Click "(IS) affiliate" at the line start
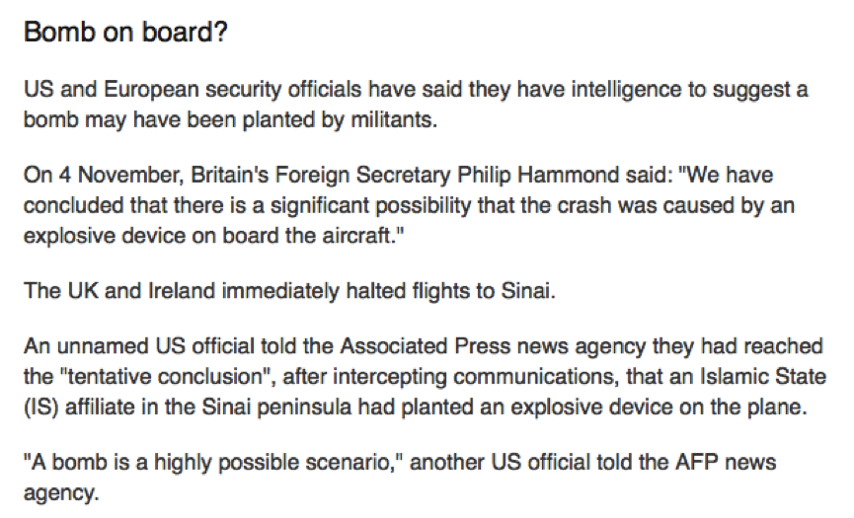This screenshot has height=518, width=854. point(80,407)
